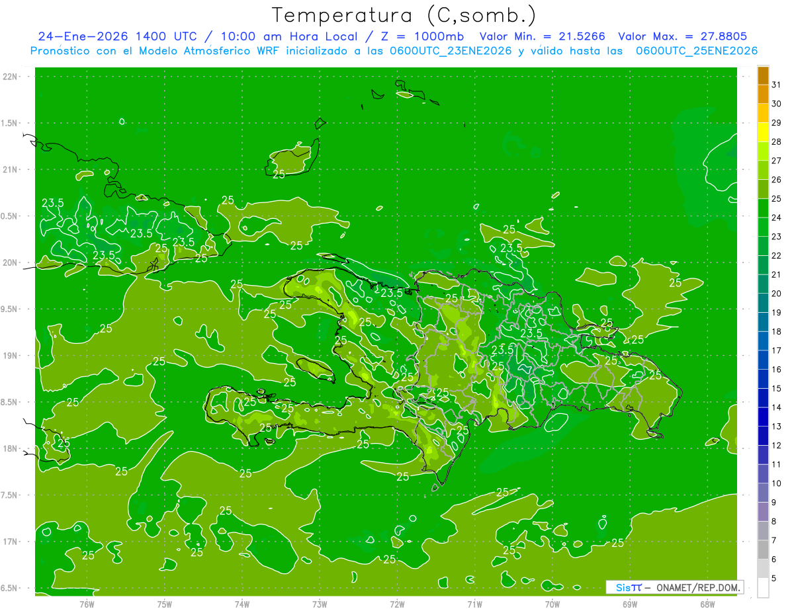Click the "68W" longitude axis label
This screenshot has height=613, width=794.
tap(707, 604)
